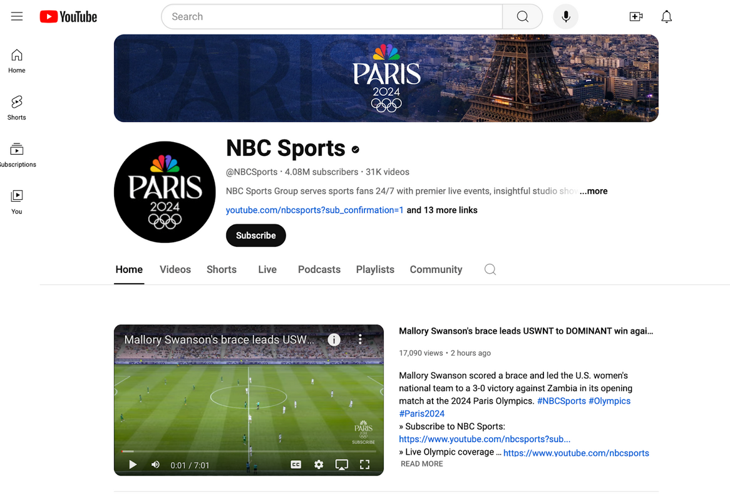
Task: Open the Podcasts tab
Action: click(x=319, y=269)
